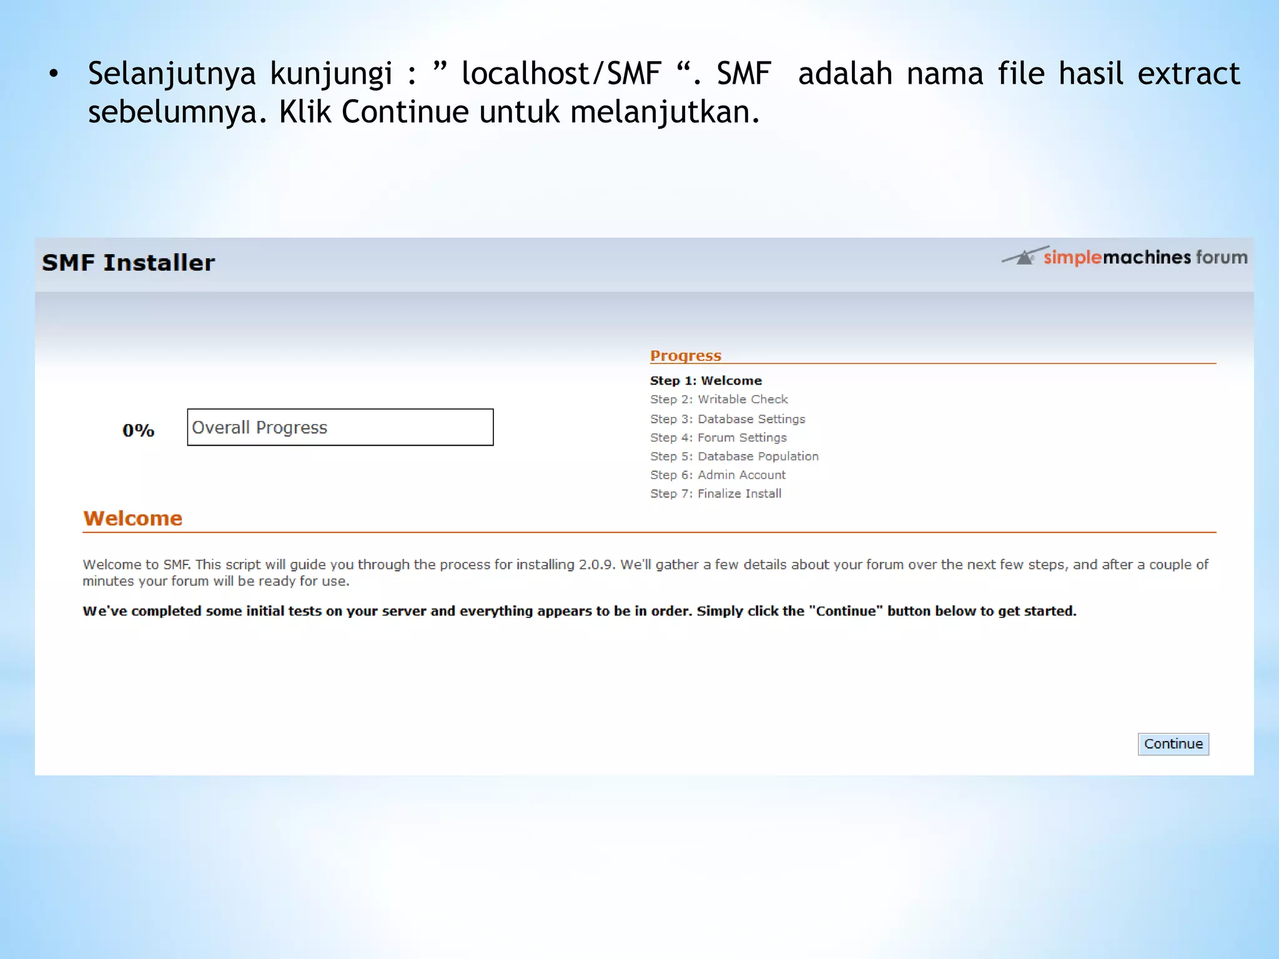Click the Continue button
1279x959 pixels.
[1173, 744]
